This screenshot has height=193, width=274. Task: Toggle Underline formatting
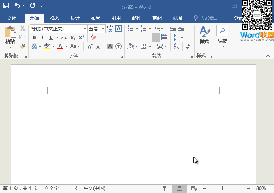coord(51,37)
